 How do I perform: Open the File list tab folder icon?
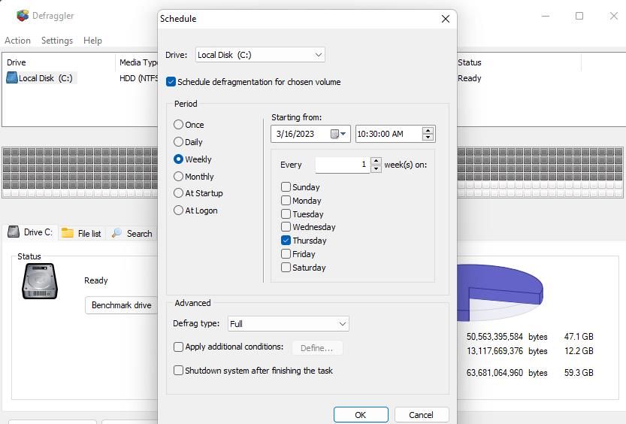[x=68, y=233]
